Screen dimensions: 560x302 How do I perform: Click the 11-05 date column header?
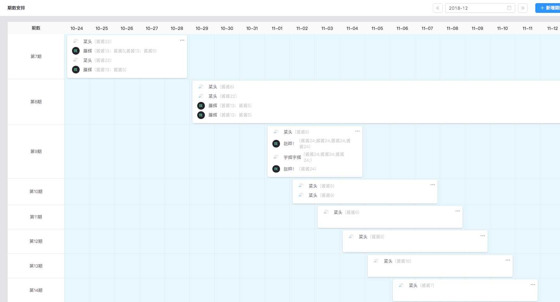click(377, 28)
